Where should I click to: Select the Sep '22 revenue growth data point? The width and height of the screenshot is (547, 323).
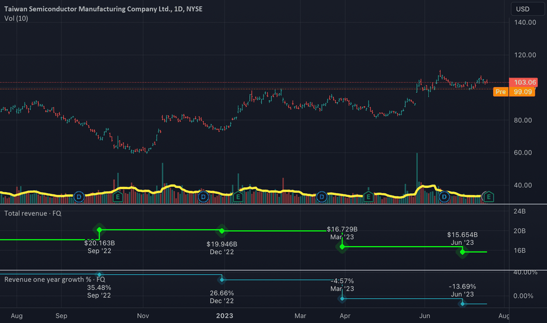pyautogui.click(x=99, y=274)
